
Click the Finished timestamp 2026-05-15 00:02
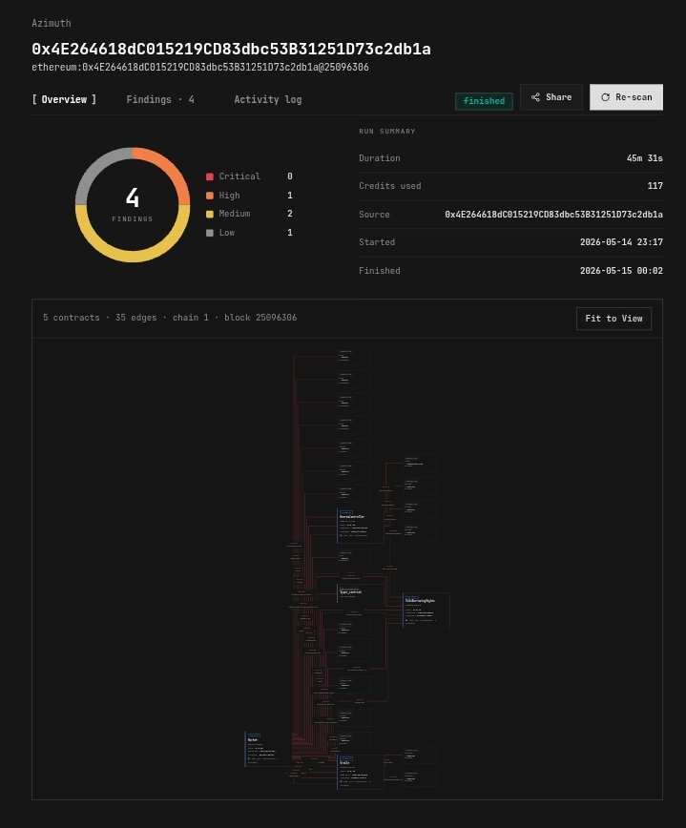pos(621,271)
